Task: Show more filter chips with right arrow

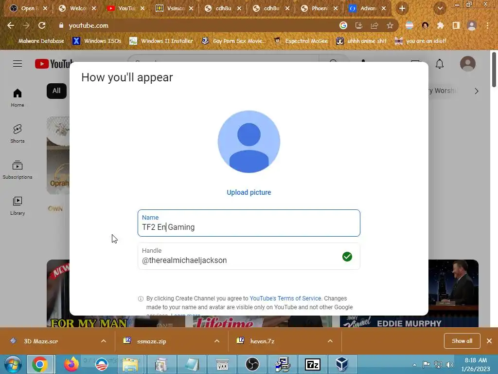Action: (x=477, y=91)
